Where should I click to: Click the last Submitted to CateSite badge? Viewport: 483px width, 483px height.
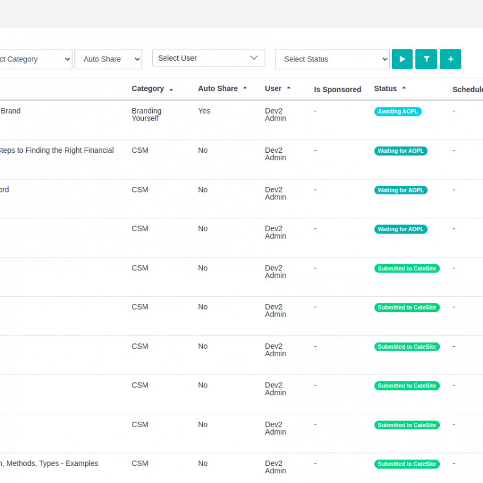(407, 464)
